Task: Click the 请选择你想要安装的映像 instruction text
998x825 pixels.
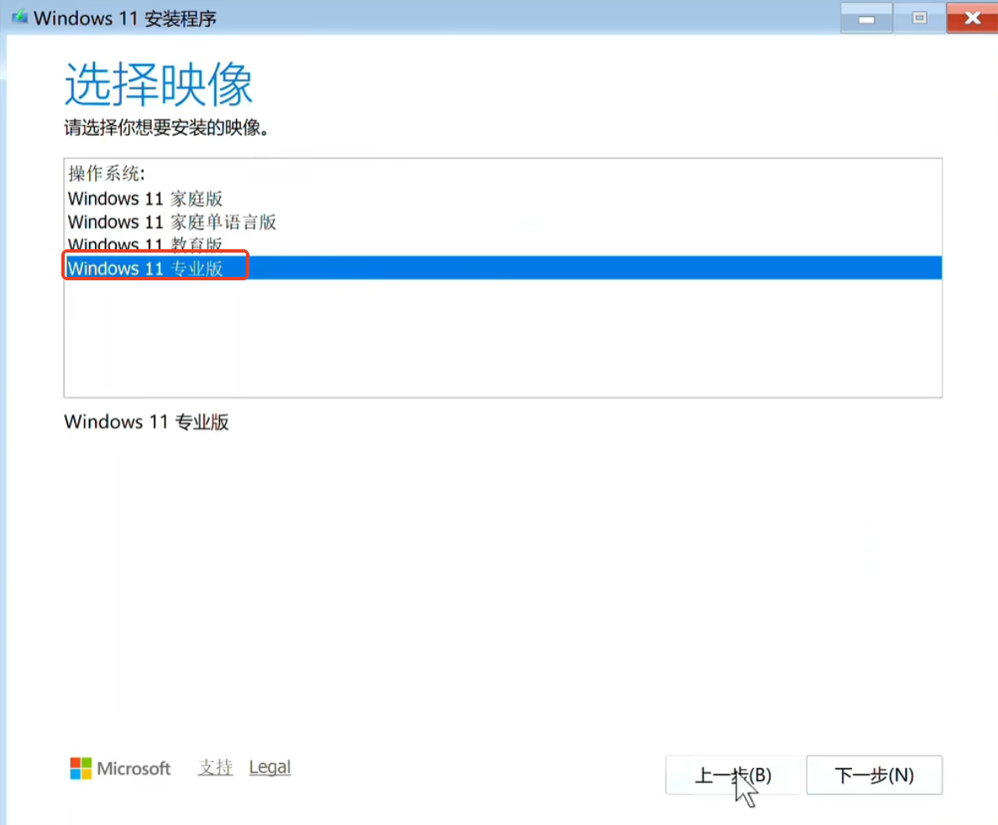Action: coord(166,128)
